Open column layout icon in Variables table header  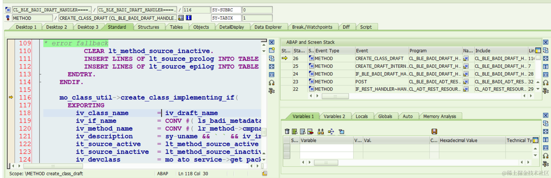click(535, 140)
